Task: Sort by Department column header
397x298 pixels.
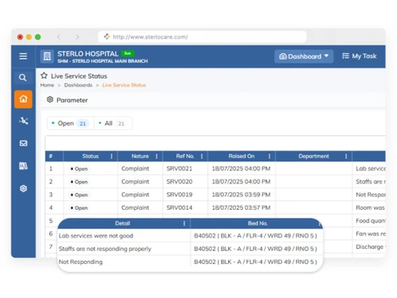Action: click(x=314, y=157)
